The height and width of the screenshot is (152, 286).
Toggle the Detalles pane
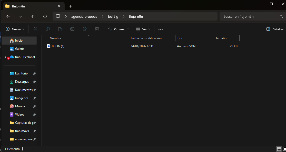point(275,29)
